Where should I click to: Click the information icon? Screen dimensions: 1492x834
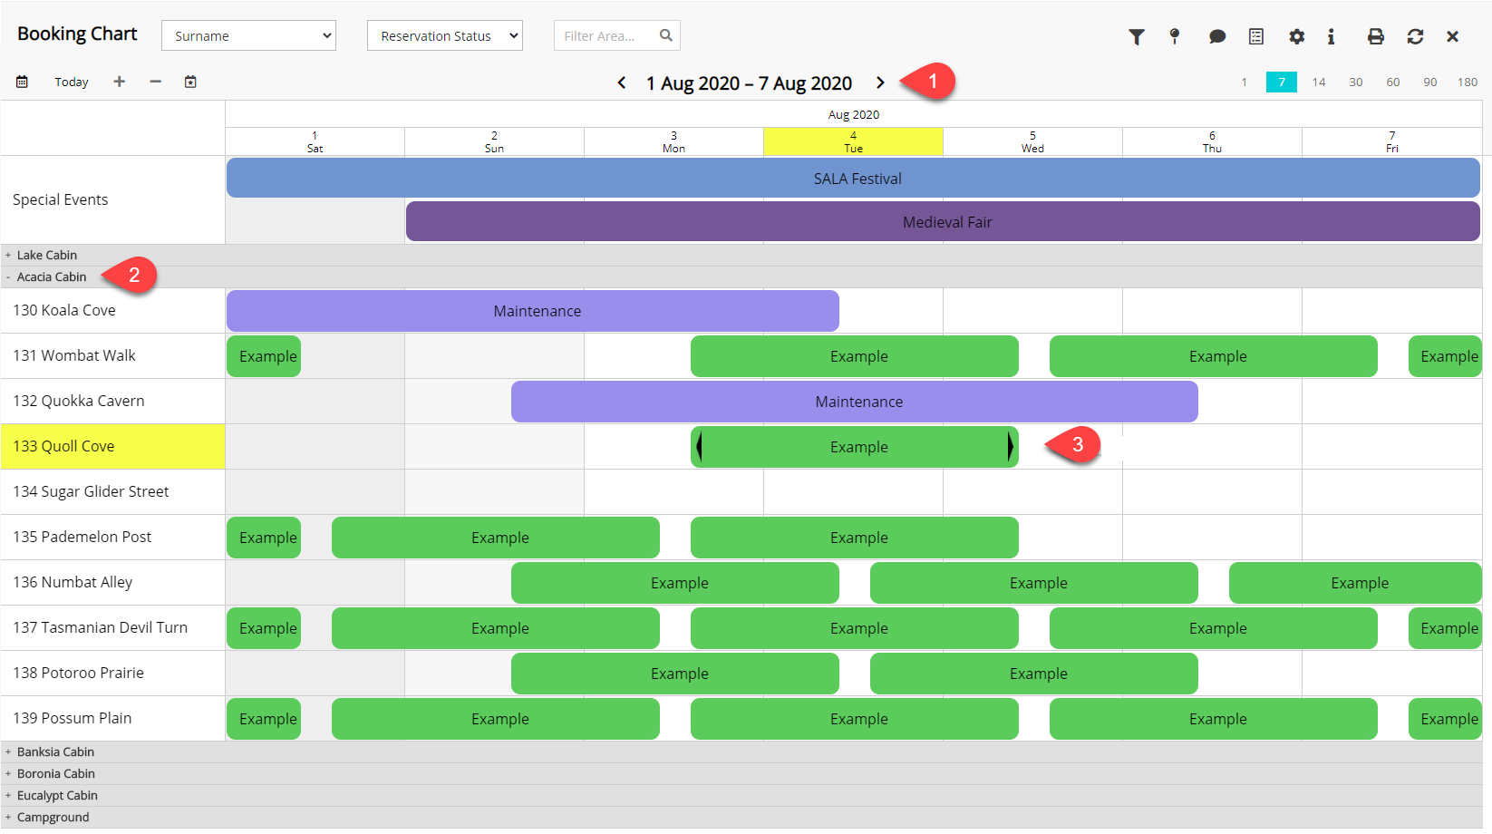point(1331,36)
